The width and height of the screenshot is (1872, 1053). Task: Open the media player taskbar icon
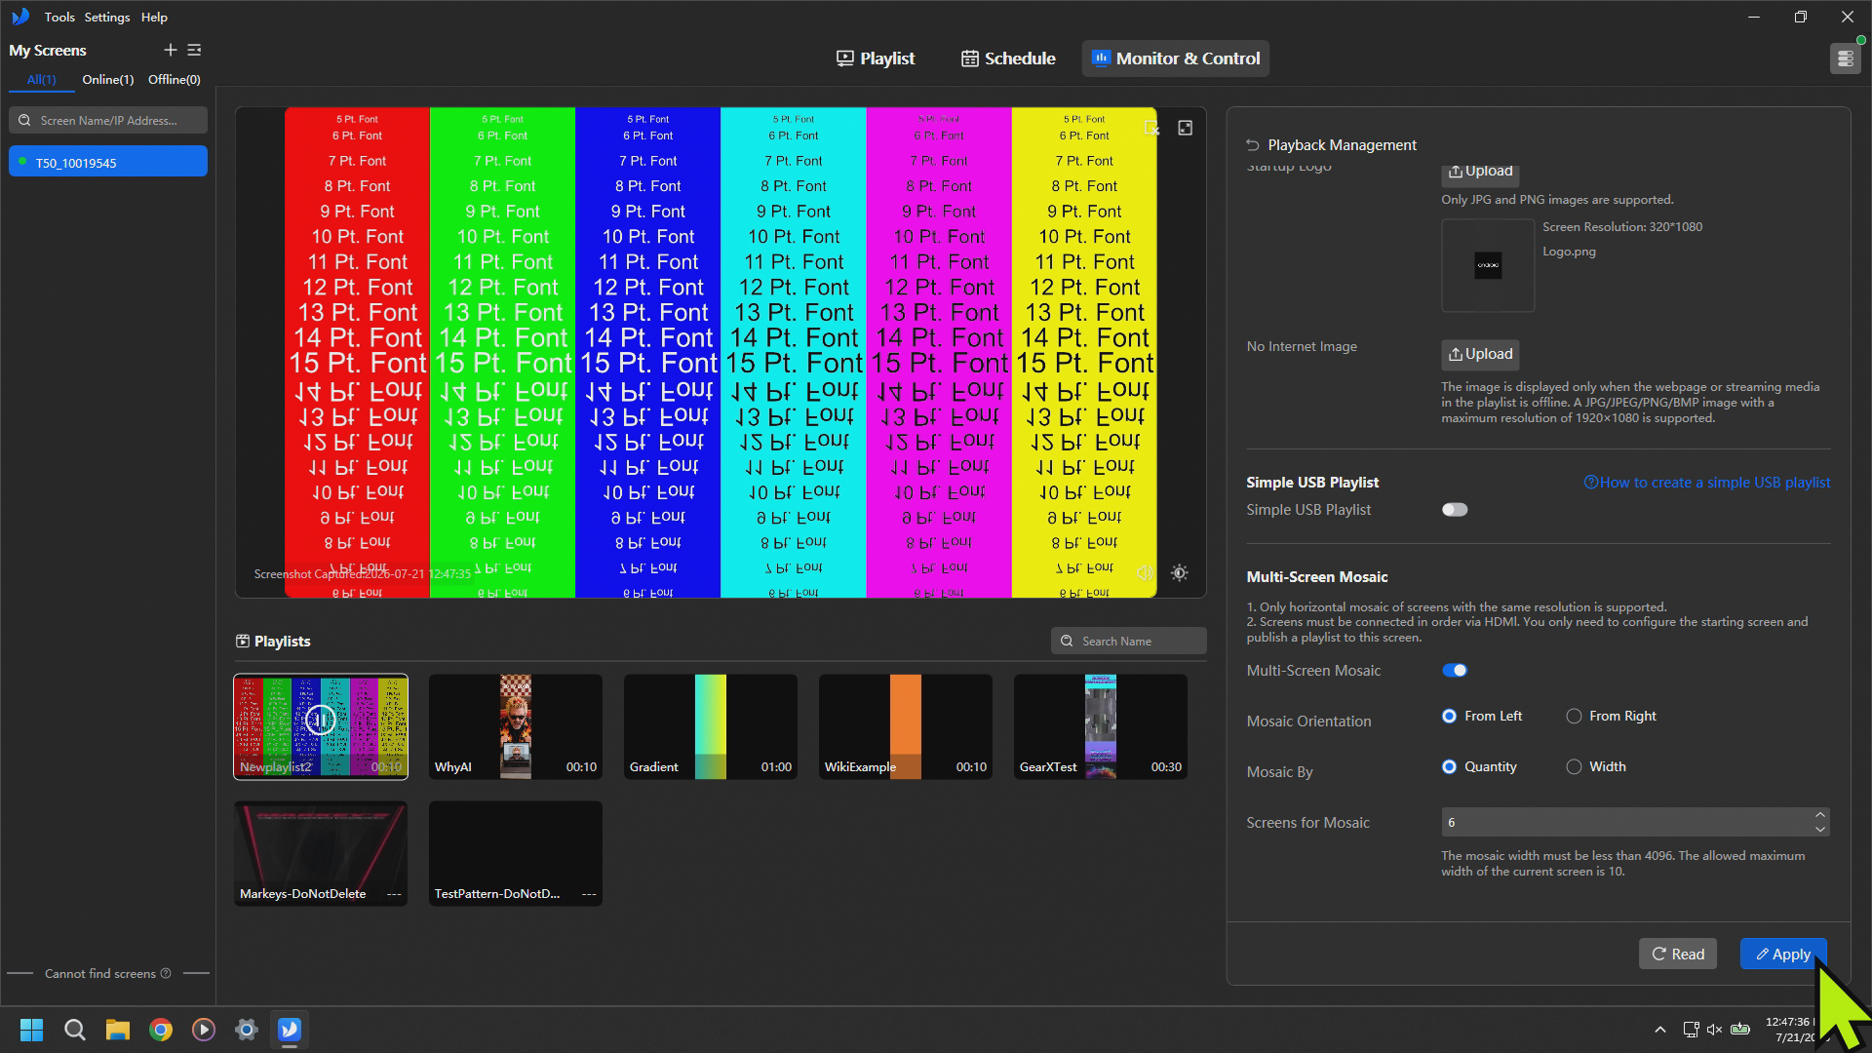click(203, 1030)
